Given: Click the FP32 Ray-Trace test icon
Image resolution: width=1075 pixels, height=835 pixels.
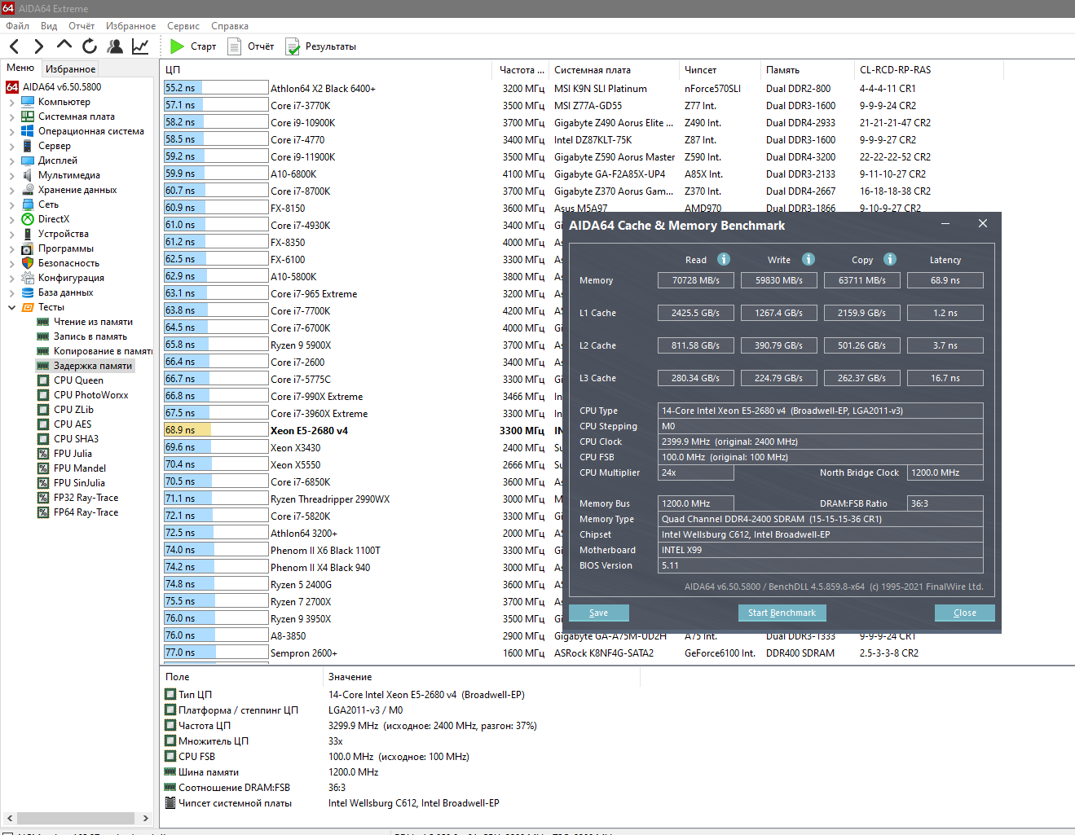Looking at the screenshot, I should click(43, 498).
